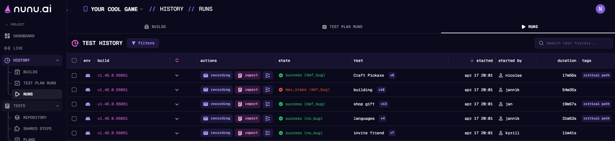Open recording for the Craft Pickaxe run

[217, 75]
